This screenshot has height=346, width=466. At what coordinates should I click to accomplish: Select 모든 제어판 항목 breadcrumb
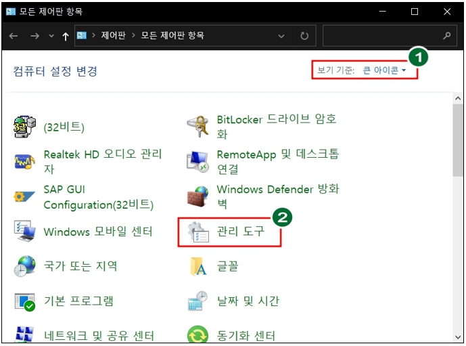[172, 35]
